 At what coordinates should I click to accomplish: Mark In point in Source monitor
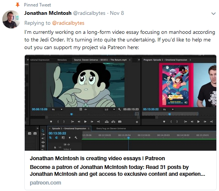[x=58, y=122]
